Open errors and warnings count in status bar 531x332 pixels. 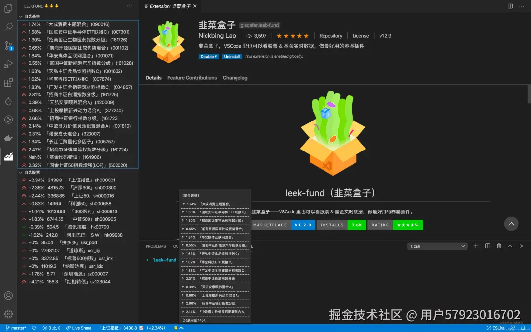click(52, 328)
